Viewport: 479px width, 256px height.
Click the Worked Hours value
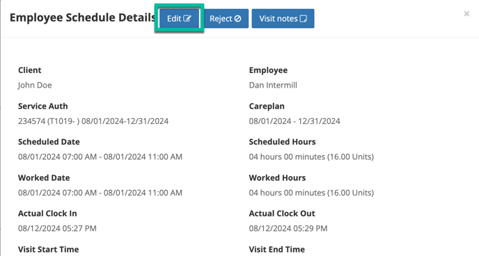tap(311, 193)
